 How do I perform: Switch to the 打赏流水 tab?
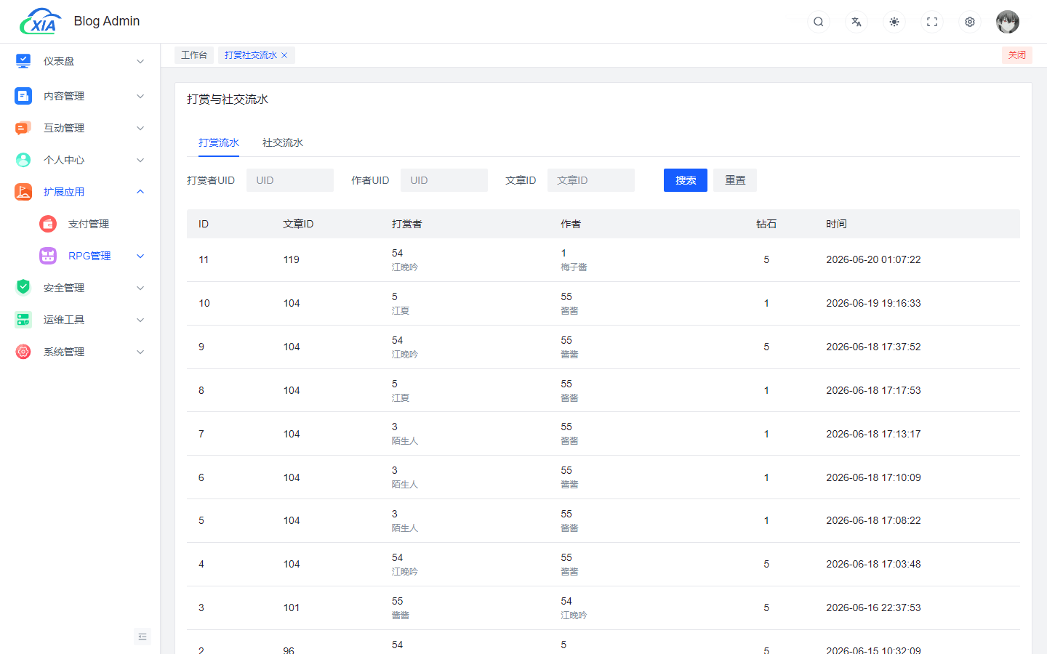pyautogui.click(x=219, y=142)
